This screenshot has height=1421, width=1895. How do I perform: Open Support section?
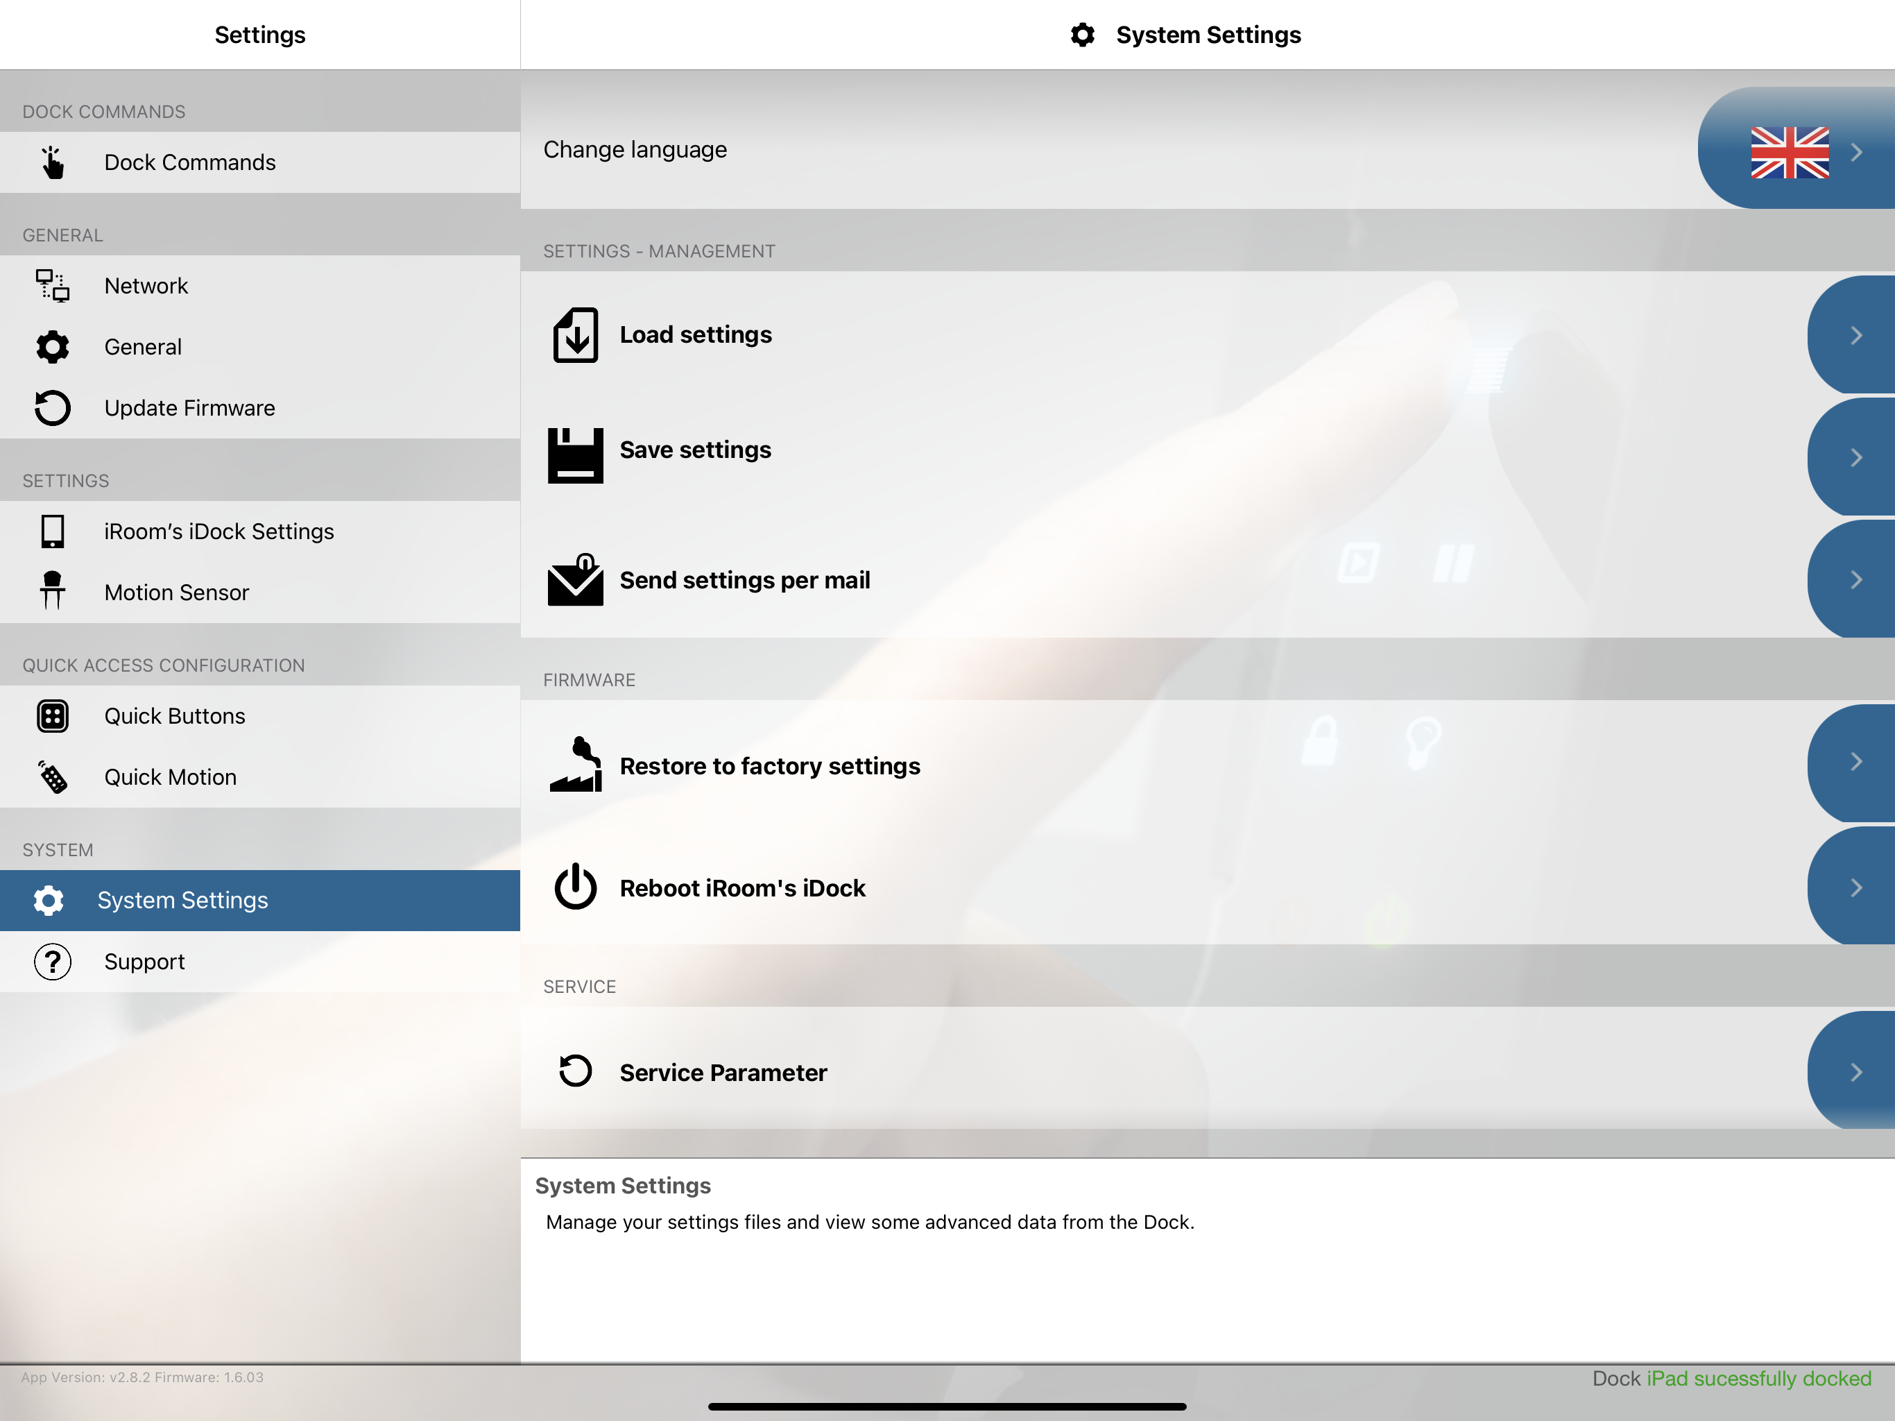[260, 962]
